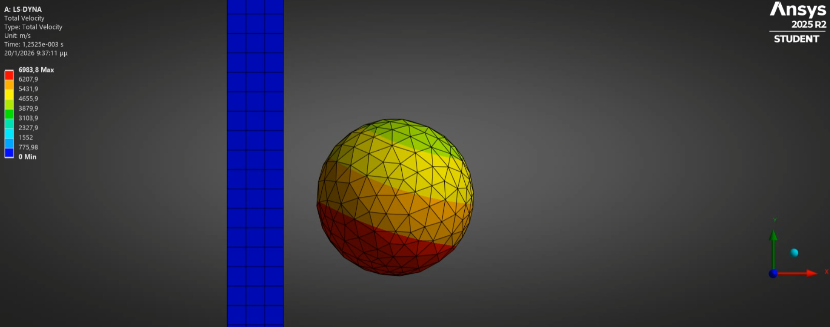Select the red legend color band
The image size is (830, 327).
point(9,75)
